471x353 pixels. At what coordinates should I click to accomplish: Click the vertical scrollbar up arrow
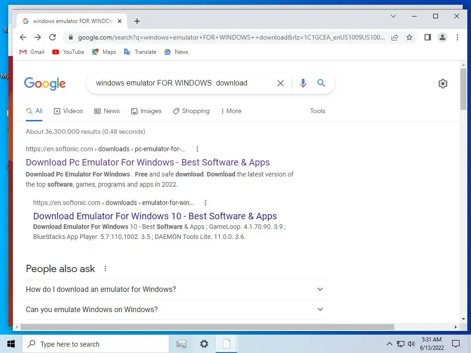click(x=463, y=65)
